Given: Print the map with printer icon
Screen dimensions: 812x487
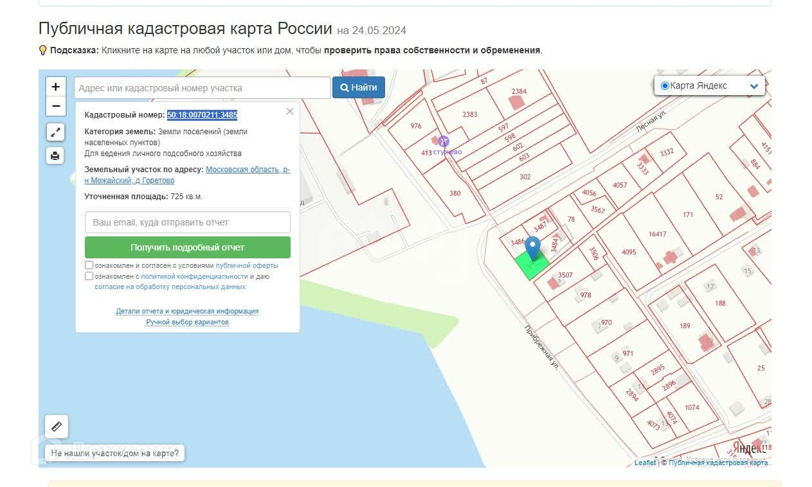Looking at the screenshot, I should [x=55, y=155].
